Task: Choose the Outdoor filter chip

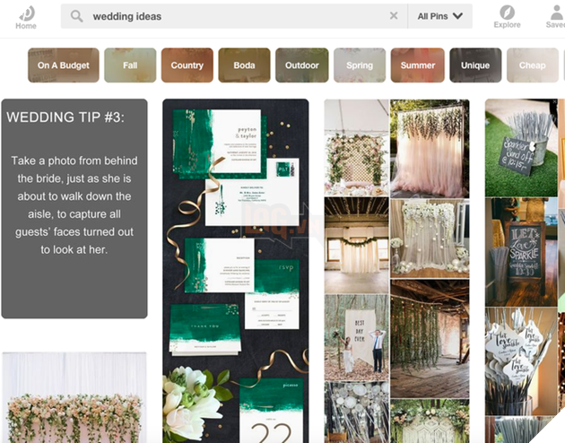Action: pyautogui.click(x=301, y=65)
